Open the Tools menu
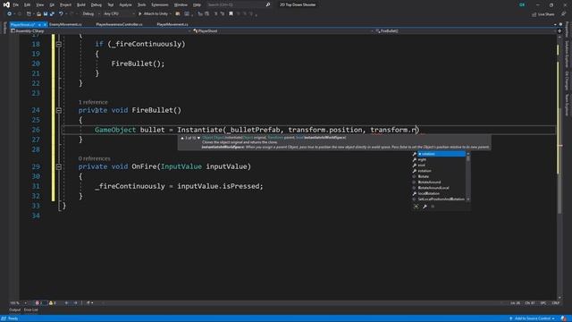Viewport: 572px width, 322px height. 141,4
